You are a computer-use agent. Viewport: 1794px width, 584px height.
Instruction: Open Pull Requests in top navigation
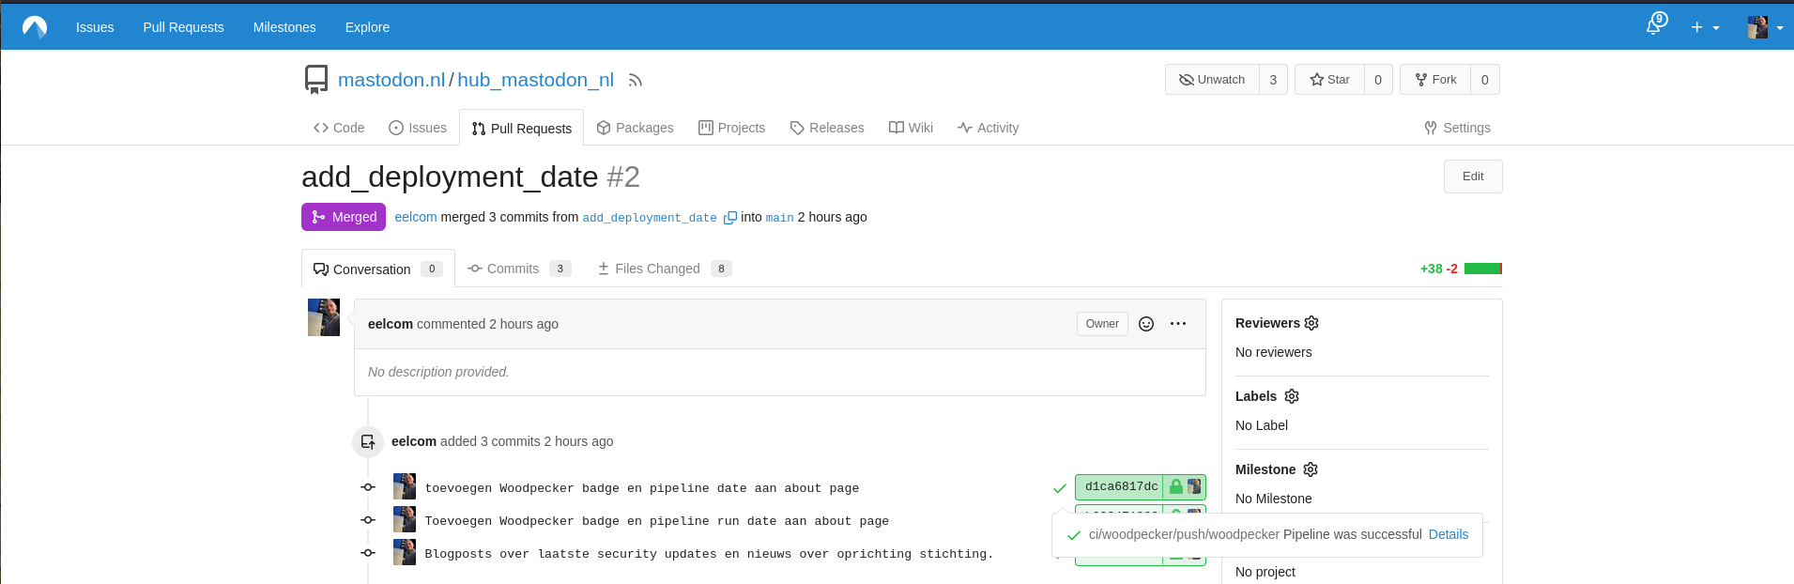tap(183, 27)
